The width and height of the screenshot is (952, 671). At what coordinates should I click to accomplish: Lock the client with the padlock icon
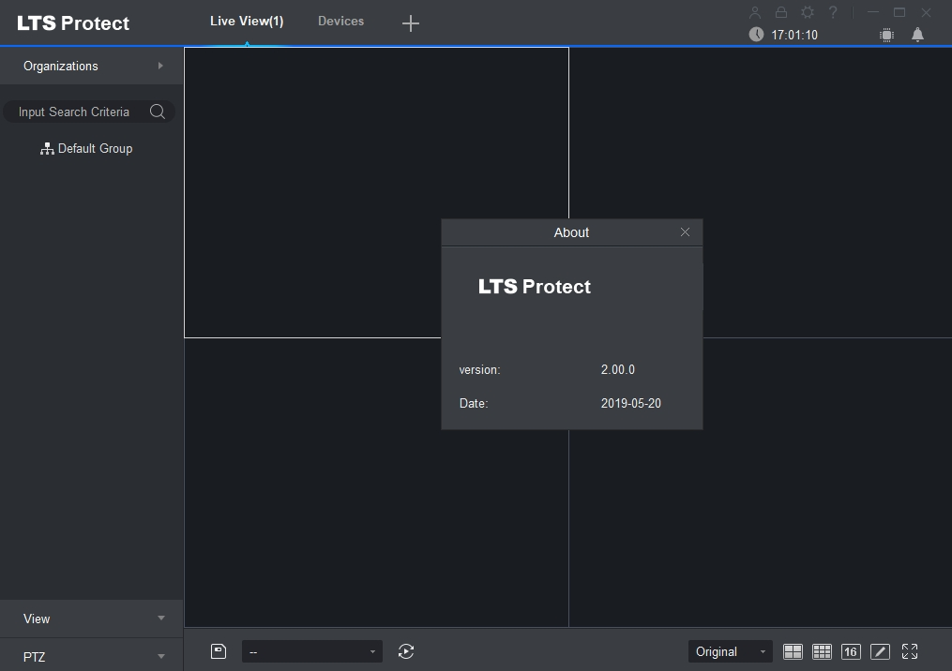(x=781, y=12)
